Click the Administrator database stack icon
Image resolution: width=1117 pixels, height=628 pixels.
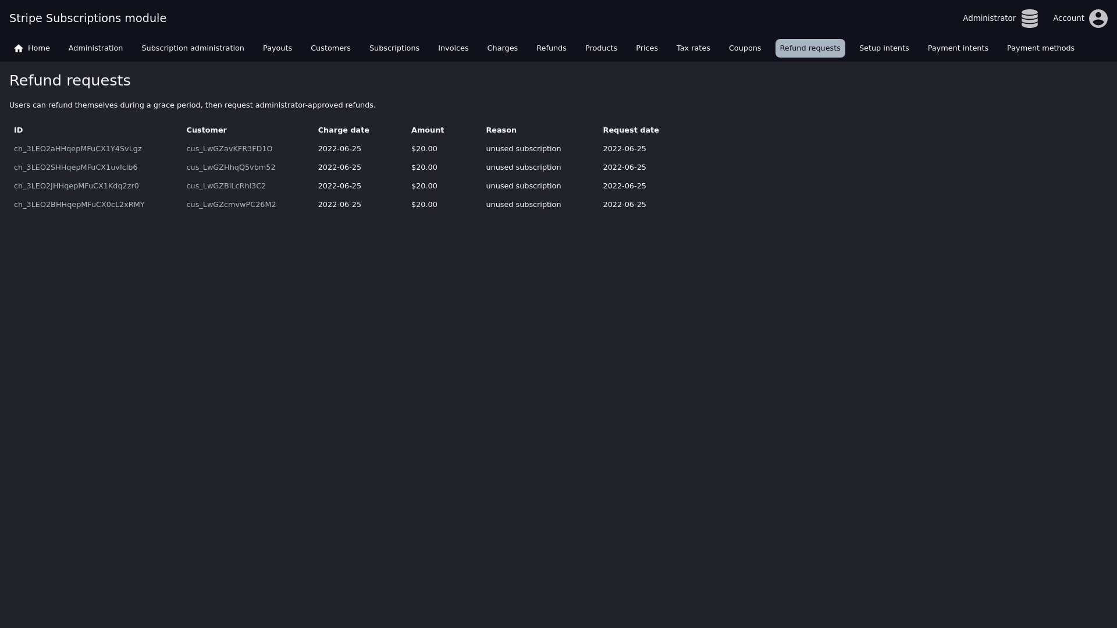click(1029, 19)
